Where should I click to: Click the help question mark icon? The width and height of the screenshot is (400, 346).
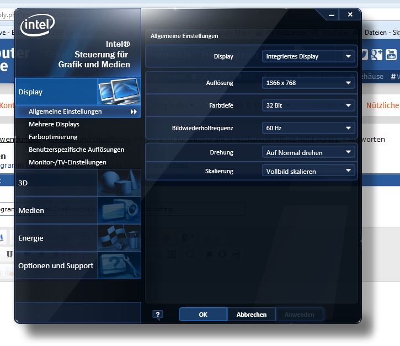158,315
